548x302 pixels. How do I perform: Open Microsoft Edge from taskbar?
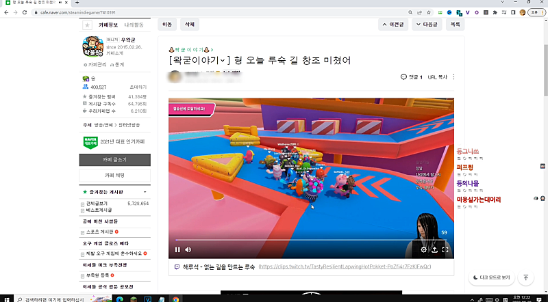pos(119,299)
